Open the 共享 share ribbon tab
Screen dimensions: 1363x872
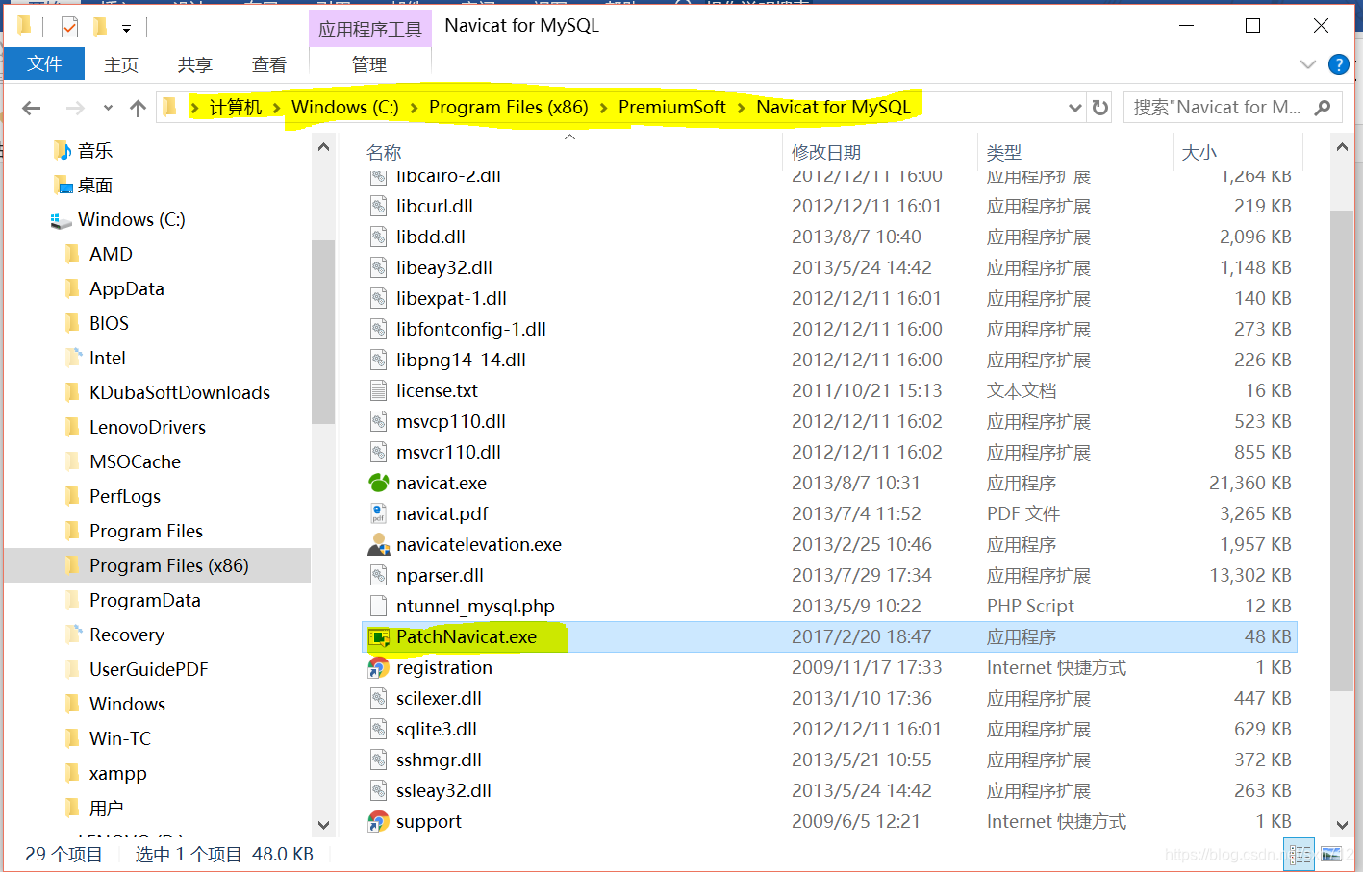[195, 64]
